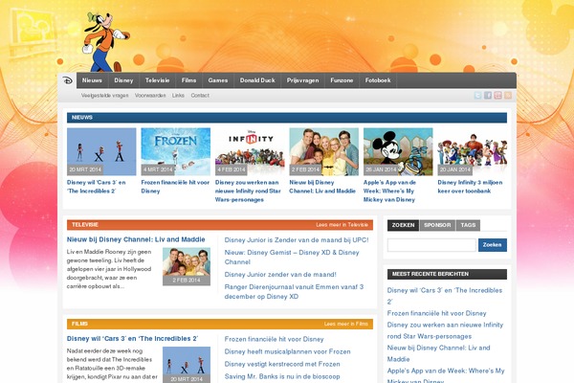Open the Liv and Maddie thumbnail in the Nieuws row
Viewport: 574px width, 383px height.
[324, 151]
